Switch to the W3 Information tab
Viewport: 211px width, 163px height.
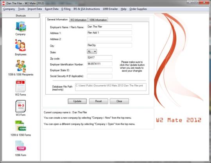click(x=79, y=20)
